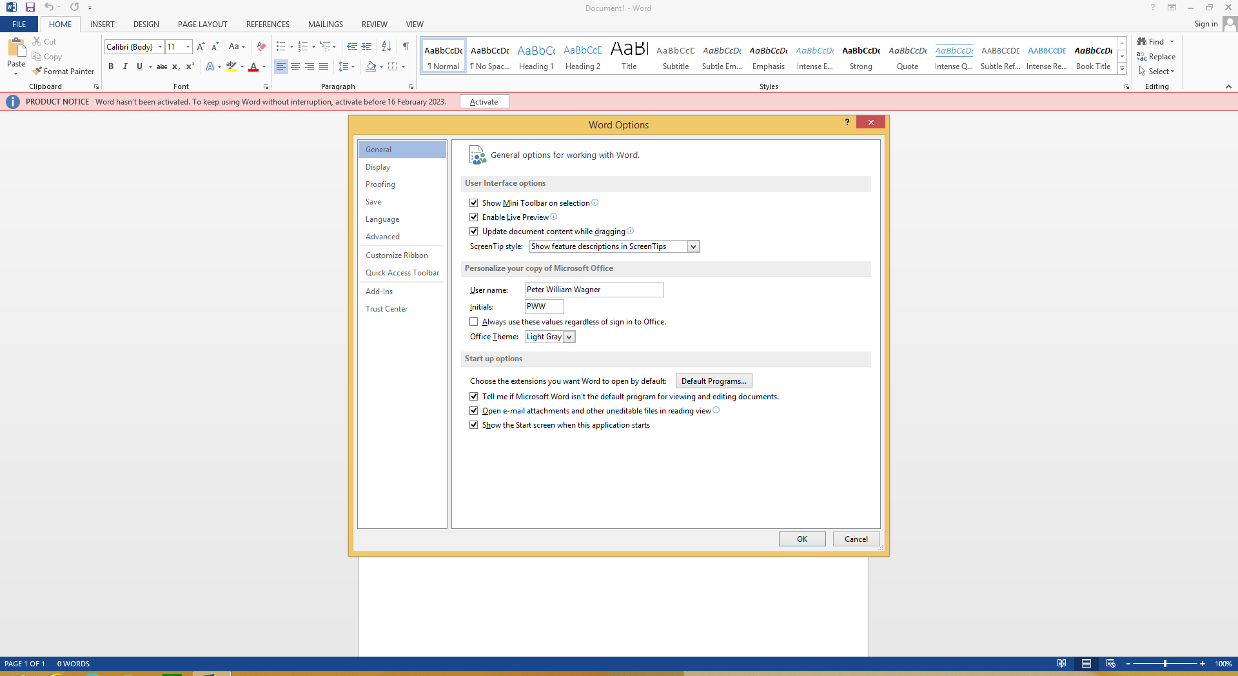Click Grow Font icon

click(x=201, y=46)
